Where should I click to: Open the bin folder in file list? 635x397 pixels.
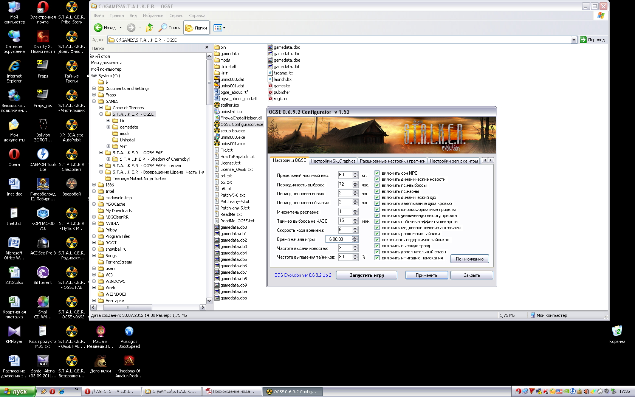point(220,47)
